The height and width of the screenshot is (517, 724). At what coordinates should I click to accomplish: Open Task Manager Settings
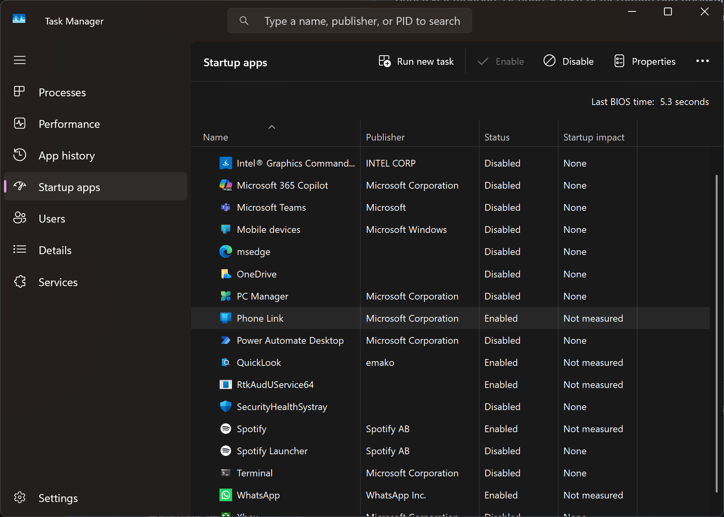58,498
